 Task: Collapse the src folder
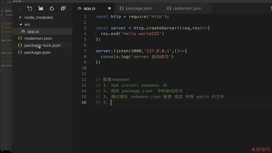[20, 24]
